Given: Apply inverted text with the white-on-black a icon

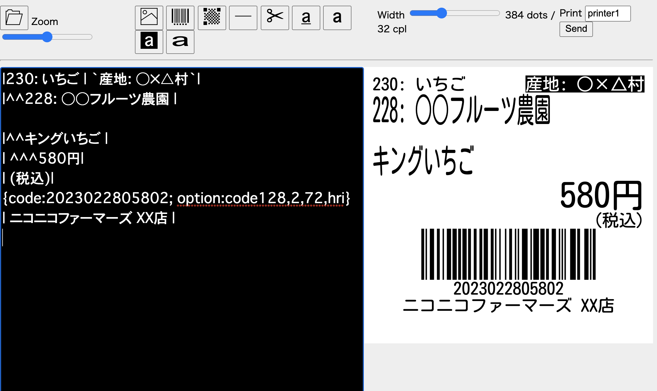Looking at the screenshot, I should (x=149, y=42).
